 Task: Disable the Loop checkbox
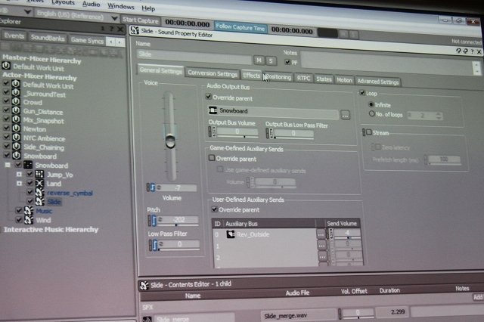pyautogui.click(x=361, y=93)
